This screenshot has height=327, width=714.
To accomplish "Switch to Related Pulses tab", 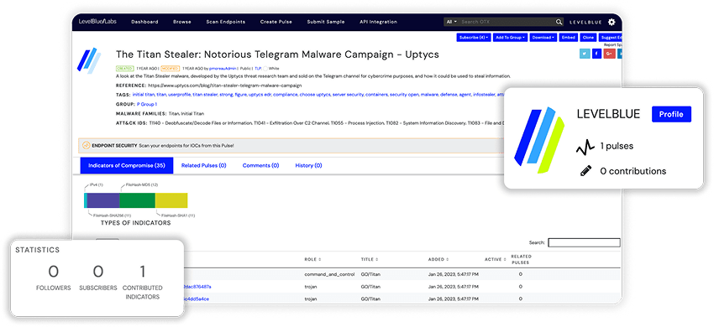I will pyautogui.click(x=203, y=165).
